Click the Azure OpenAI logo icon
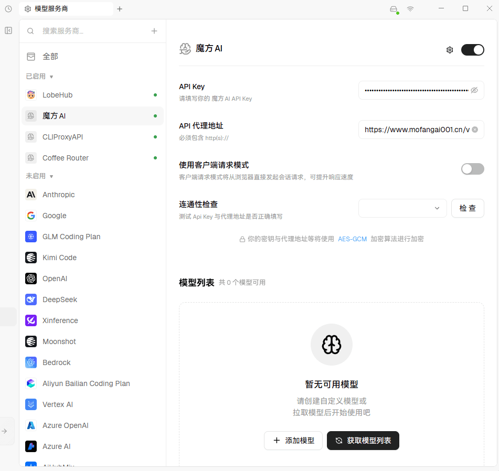Viewport: 499px width, 471px height. 31,425
